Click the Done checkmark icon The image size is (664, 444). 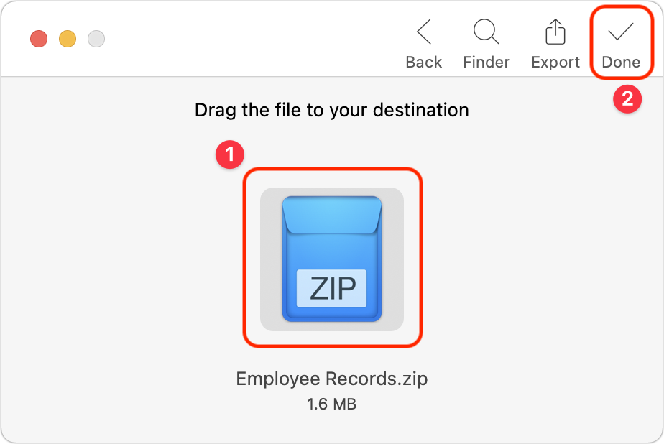620,32
